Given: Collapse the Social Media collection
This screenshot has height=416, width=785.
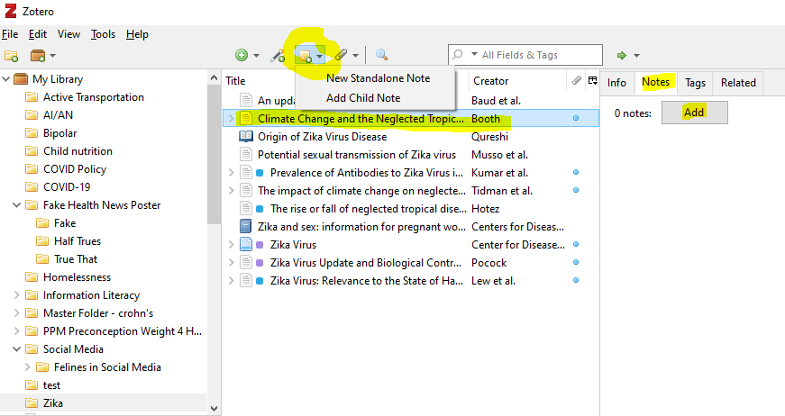Looking at the screenshot, I should [16, 349].
